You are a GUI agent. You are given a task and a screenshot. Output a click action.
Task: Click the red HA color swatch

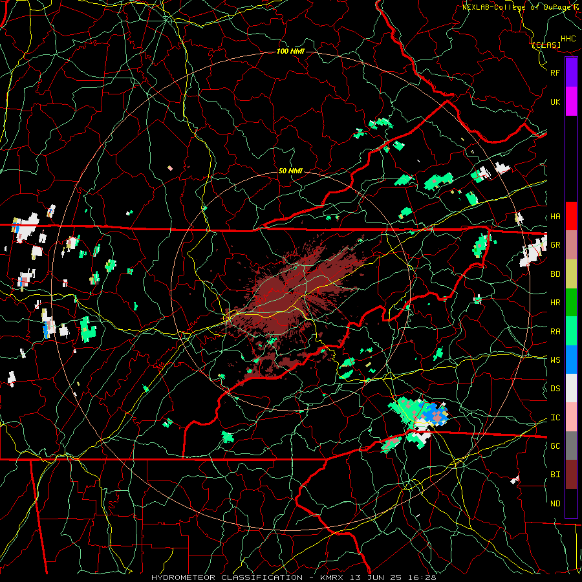coord(571,216)
